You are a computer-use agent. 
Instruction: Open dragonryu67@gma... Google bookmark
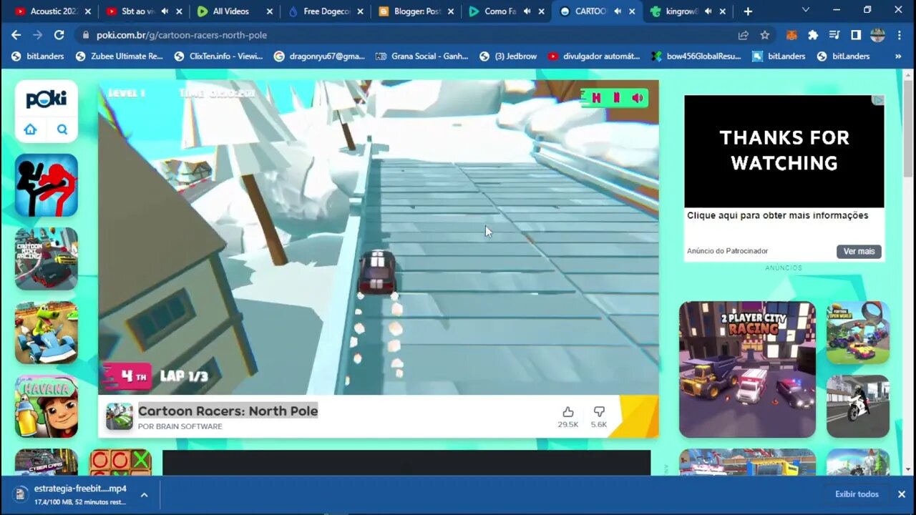319,56
